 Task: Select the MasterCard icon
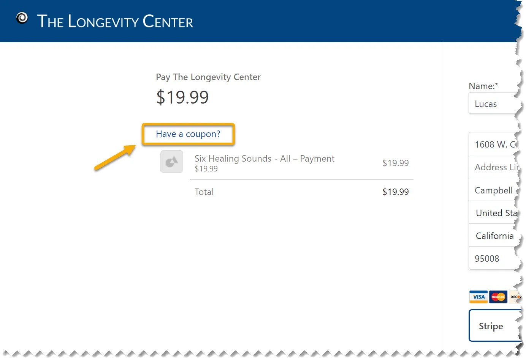coord(498,297)
